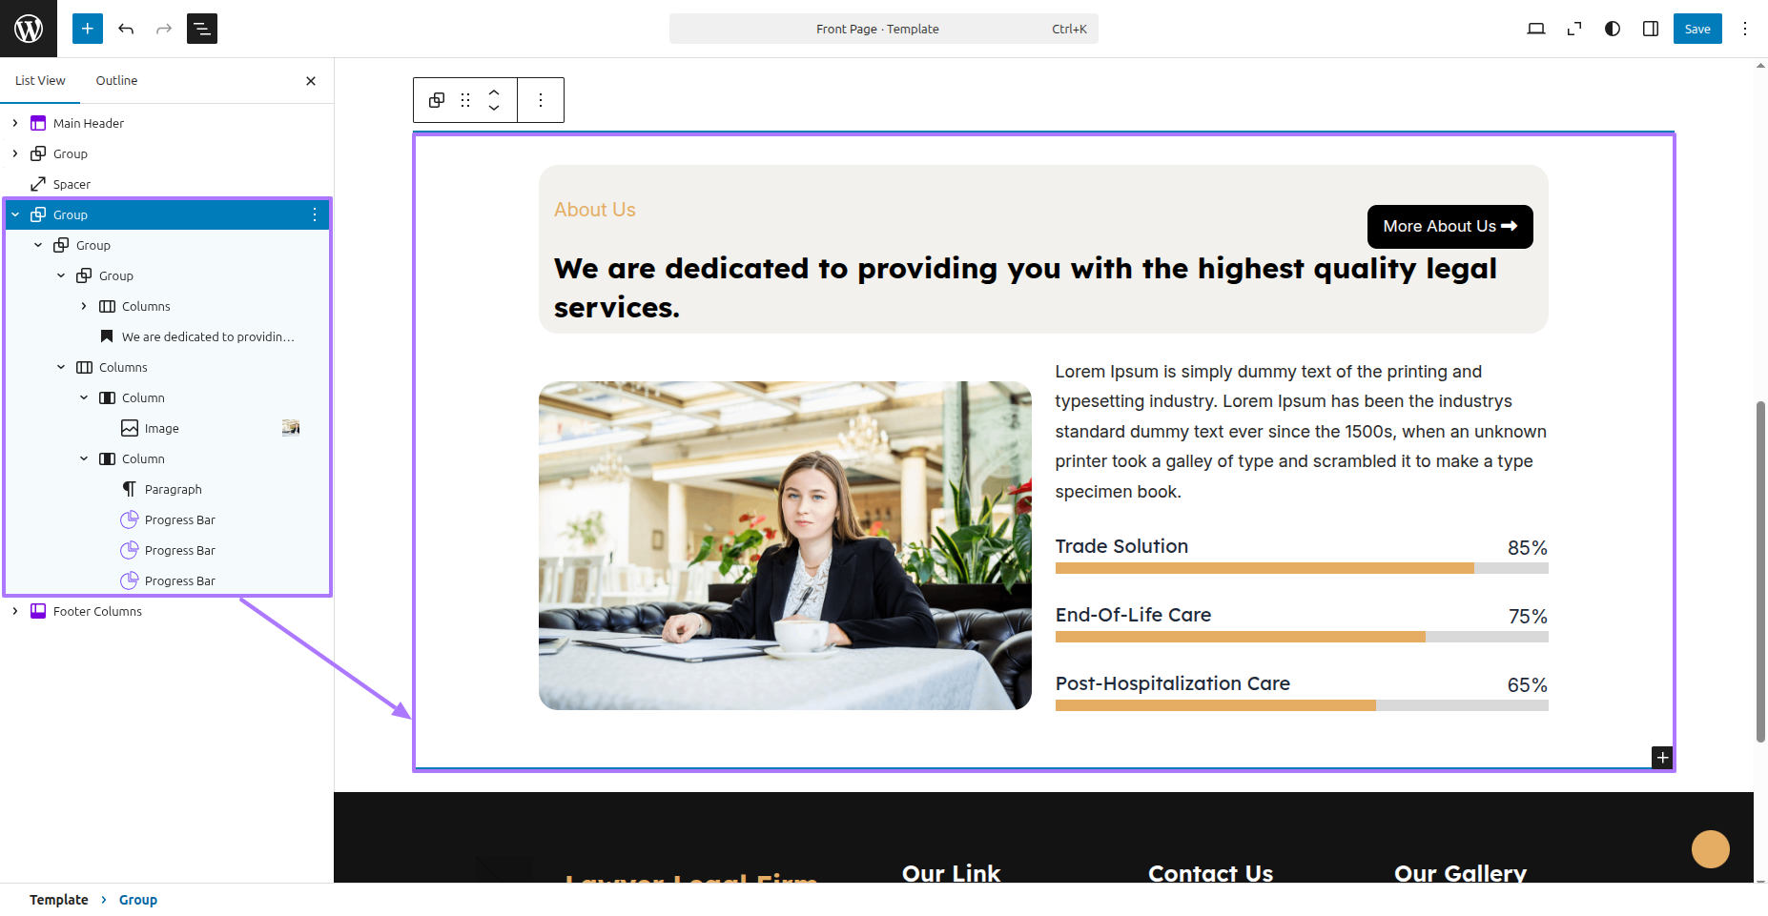Open the device preview View icon
The width and height of the screenshot is (1768, 916).
[x=1535, y=29]
